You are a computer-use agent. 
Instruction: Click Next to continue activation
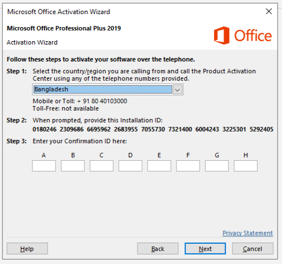tap(205, 249)
